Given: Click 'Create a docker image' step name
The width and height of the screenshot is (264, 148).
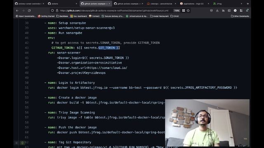Looking at the screenshot, I should pyautogui.click(x=78, y=97).
